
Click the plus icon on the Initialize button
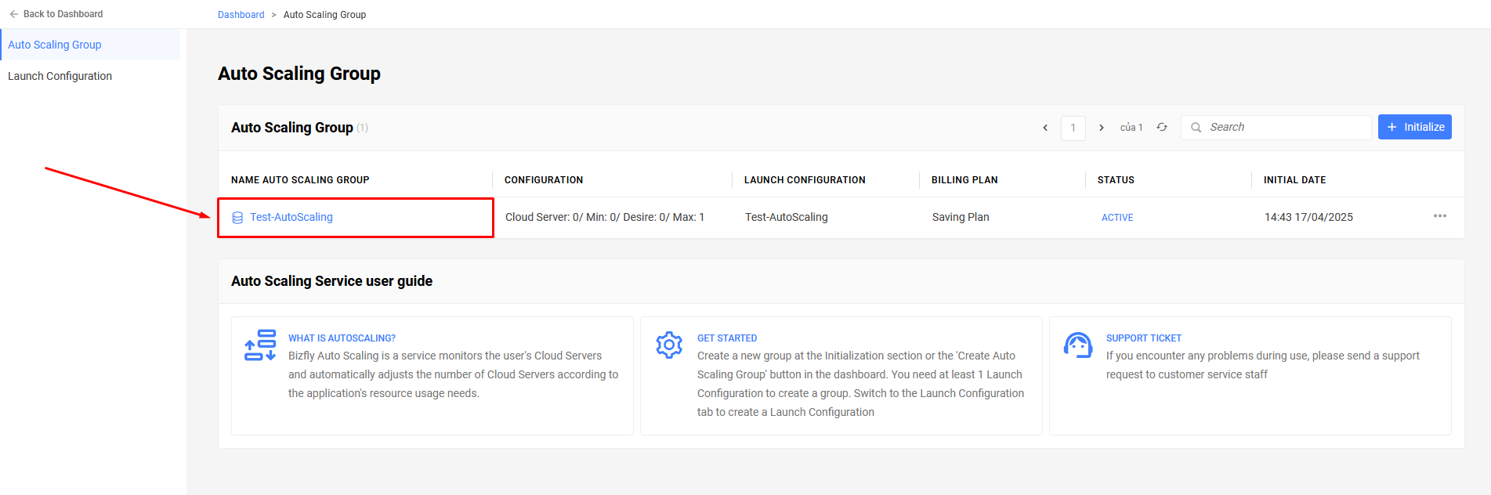click(1392, 127)
